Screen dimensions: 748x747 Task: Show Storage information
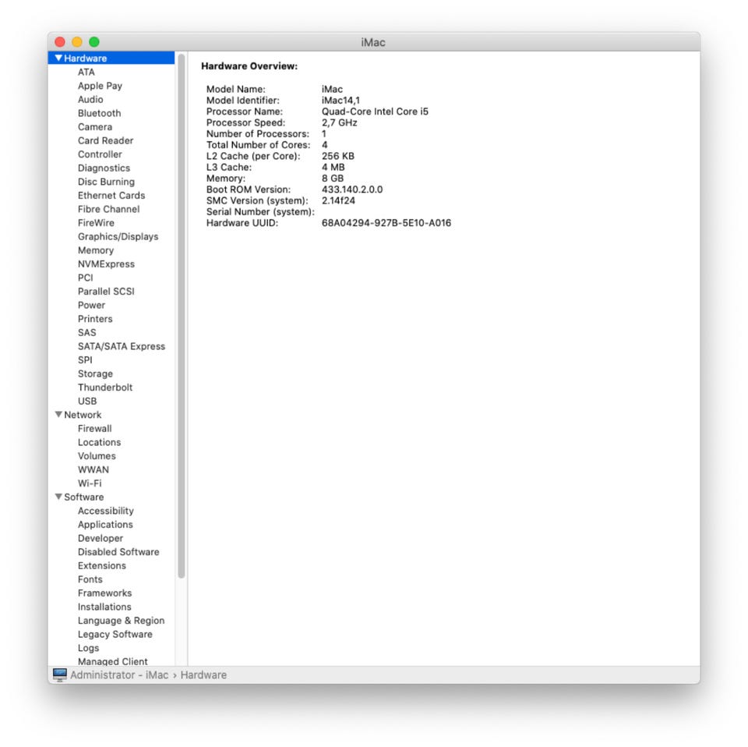pyautogui.click(x=95, y=373)
